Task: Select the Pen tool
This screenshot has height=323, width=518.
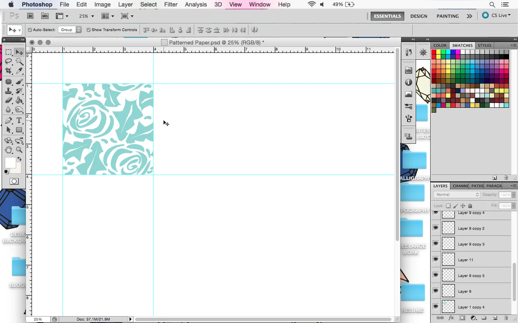Action: pyautogui.click(x=8, y=121)
